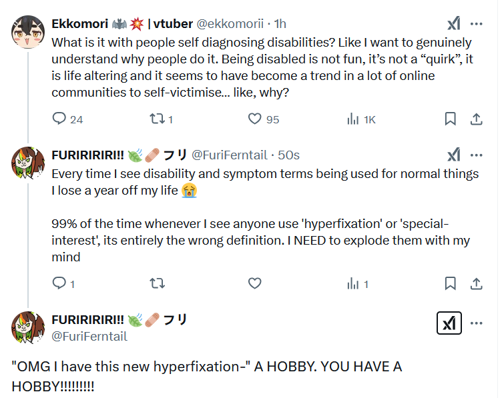Open more options on Ekkomori's tweet
Screen dimensions: 502x398
[476, 23]
